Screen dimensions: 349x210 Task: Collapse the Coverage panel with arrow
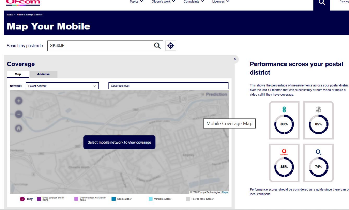pyautogui.click(x=234, y=59)
